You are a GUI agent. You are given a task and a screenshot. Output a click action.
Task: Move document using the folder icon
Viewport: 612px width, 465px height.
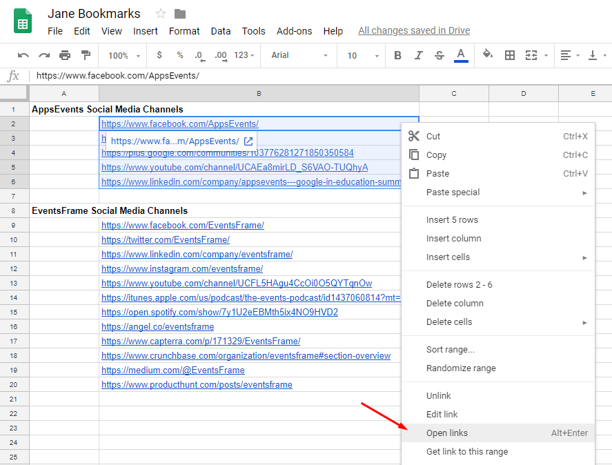tap(179, 14)
